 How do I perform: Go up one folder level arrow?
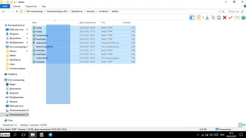pyautogui.click(x=17, y=11)
